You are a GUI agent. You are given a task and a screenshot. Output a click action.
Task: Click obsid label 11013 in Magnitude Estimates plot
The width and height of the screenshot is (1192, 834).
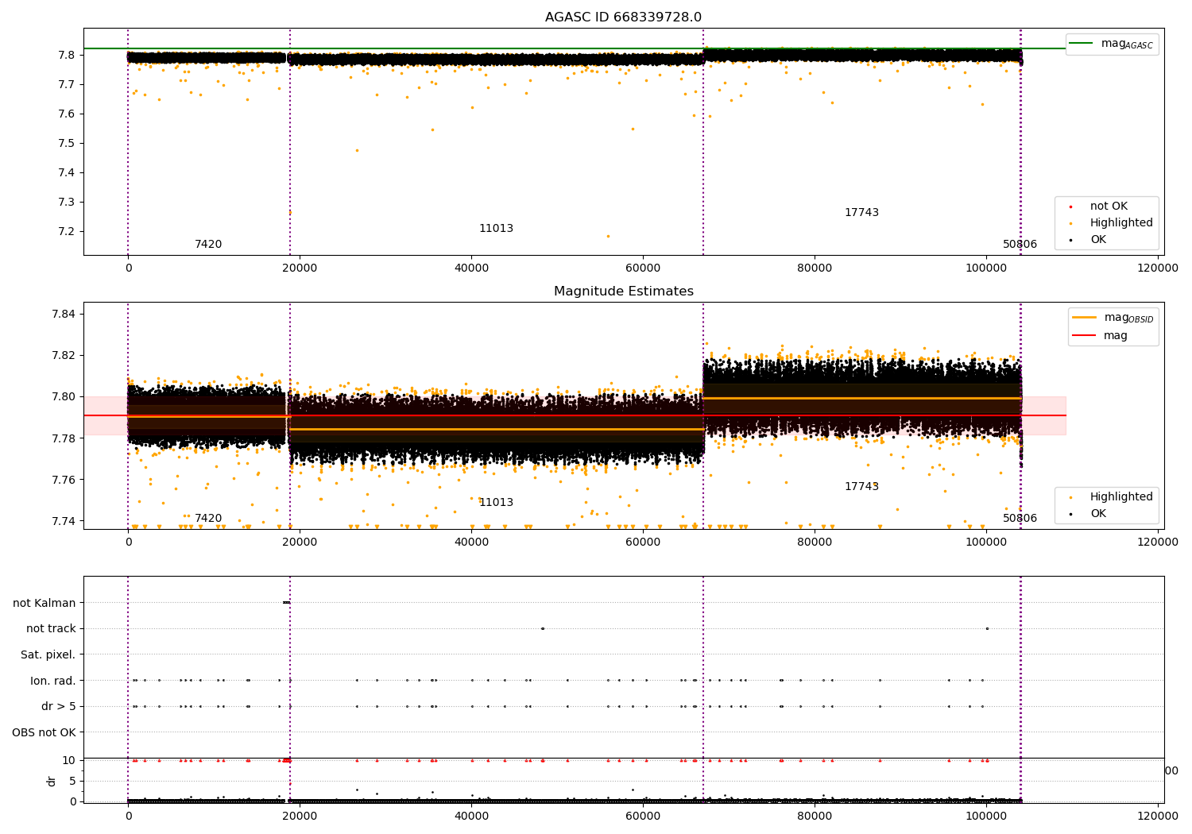tap(496, 503)
